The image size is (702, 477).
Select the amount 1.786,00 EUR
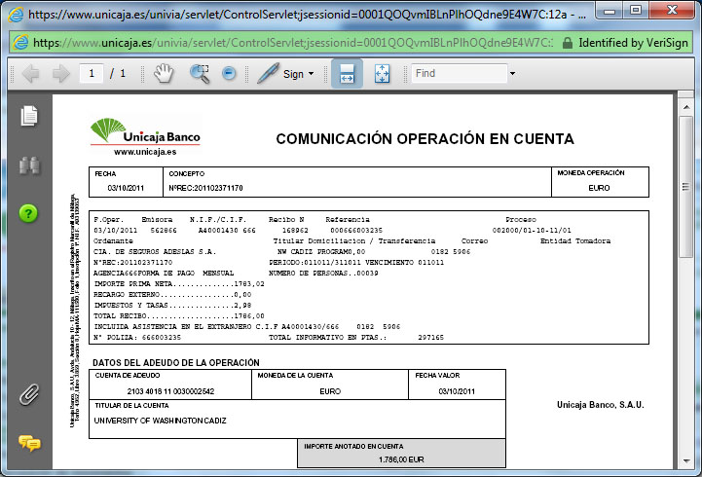click(x=401, y=459)
